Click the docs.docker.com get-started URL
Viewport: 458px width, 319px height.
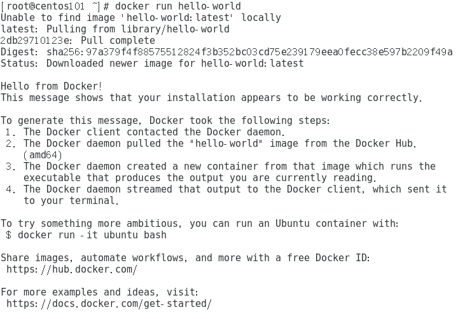point(109,304)
